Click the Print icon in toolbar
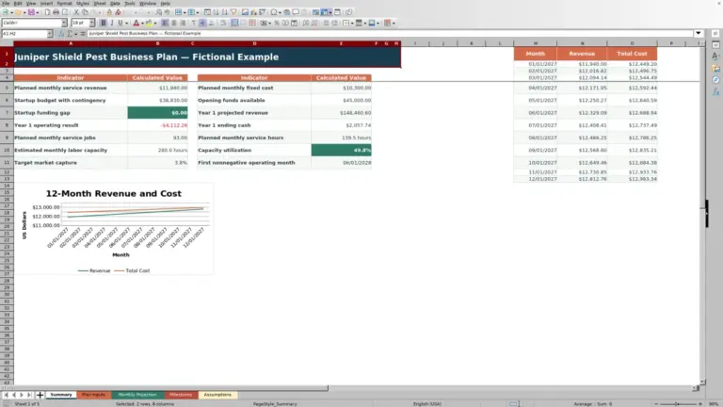 (x=56, y=12)
